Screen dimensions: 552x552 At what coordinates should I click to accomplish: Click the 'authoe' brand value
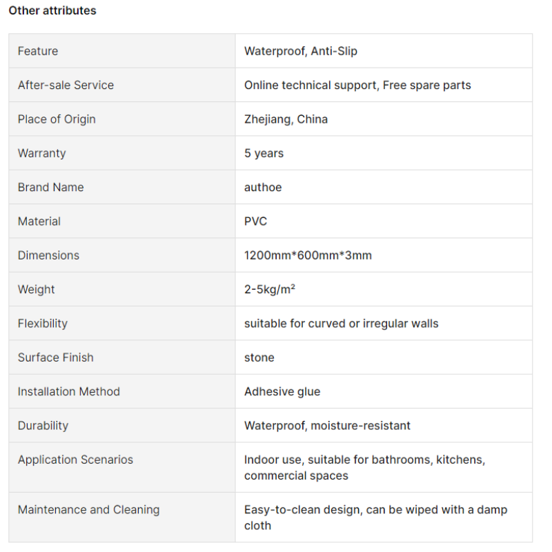click(263, 187)
